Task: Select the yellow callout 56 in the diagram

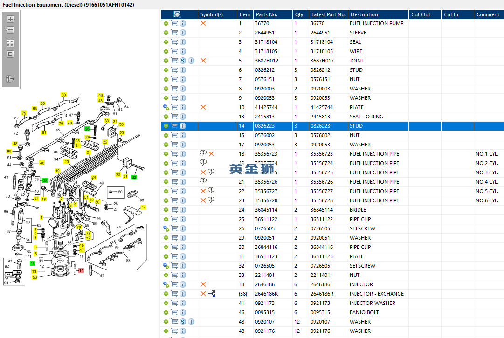Action: point(35,277)
